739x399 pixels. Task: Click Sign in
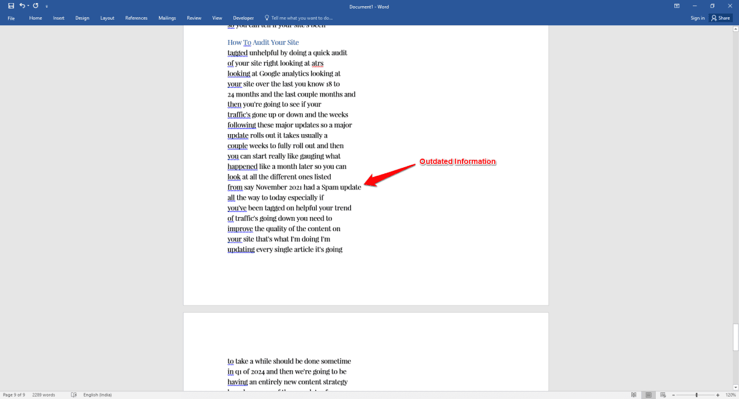click(x=698, y=18)
